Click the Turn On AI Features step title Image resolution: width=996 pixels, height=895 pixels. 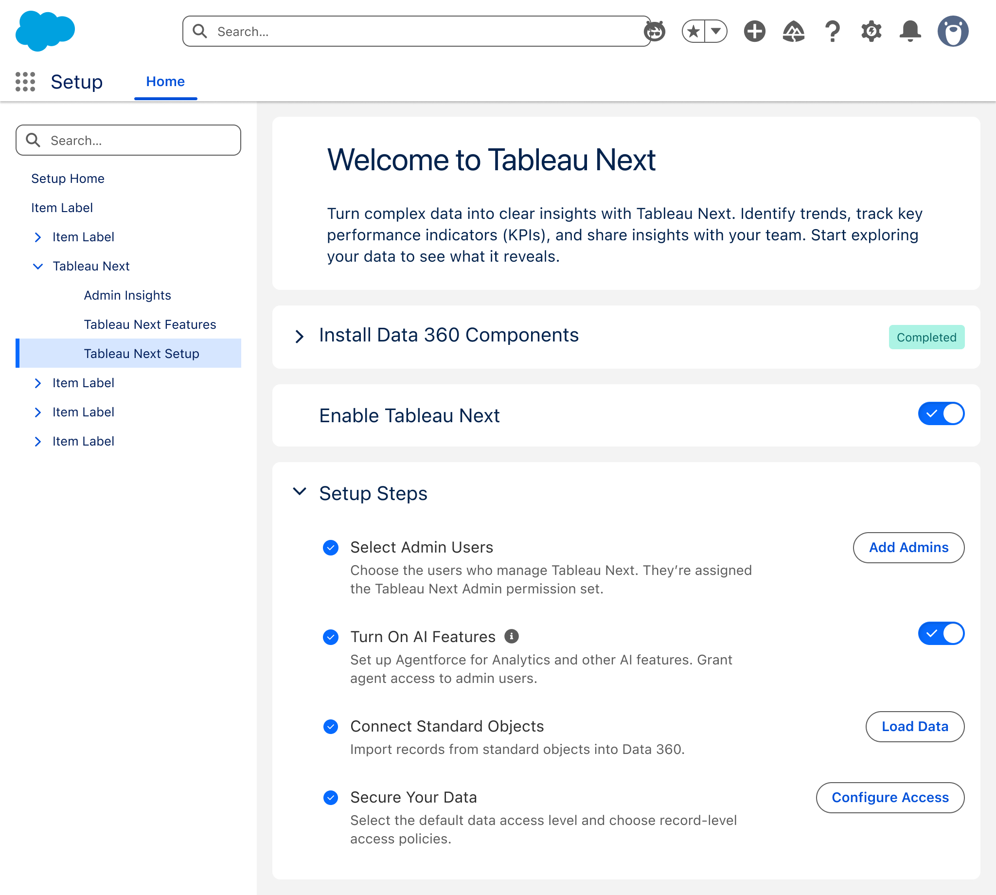coord(423,637)
